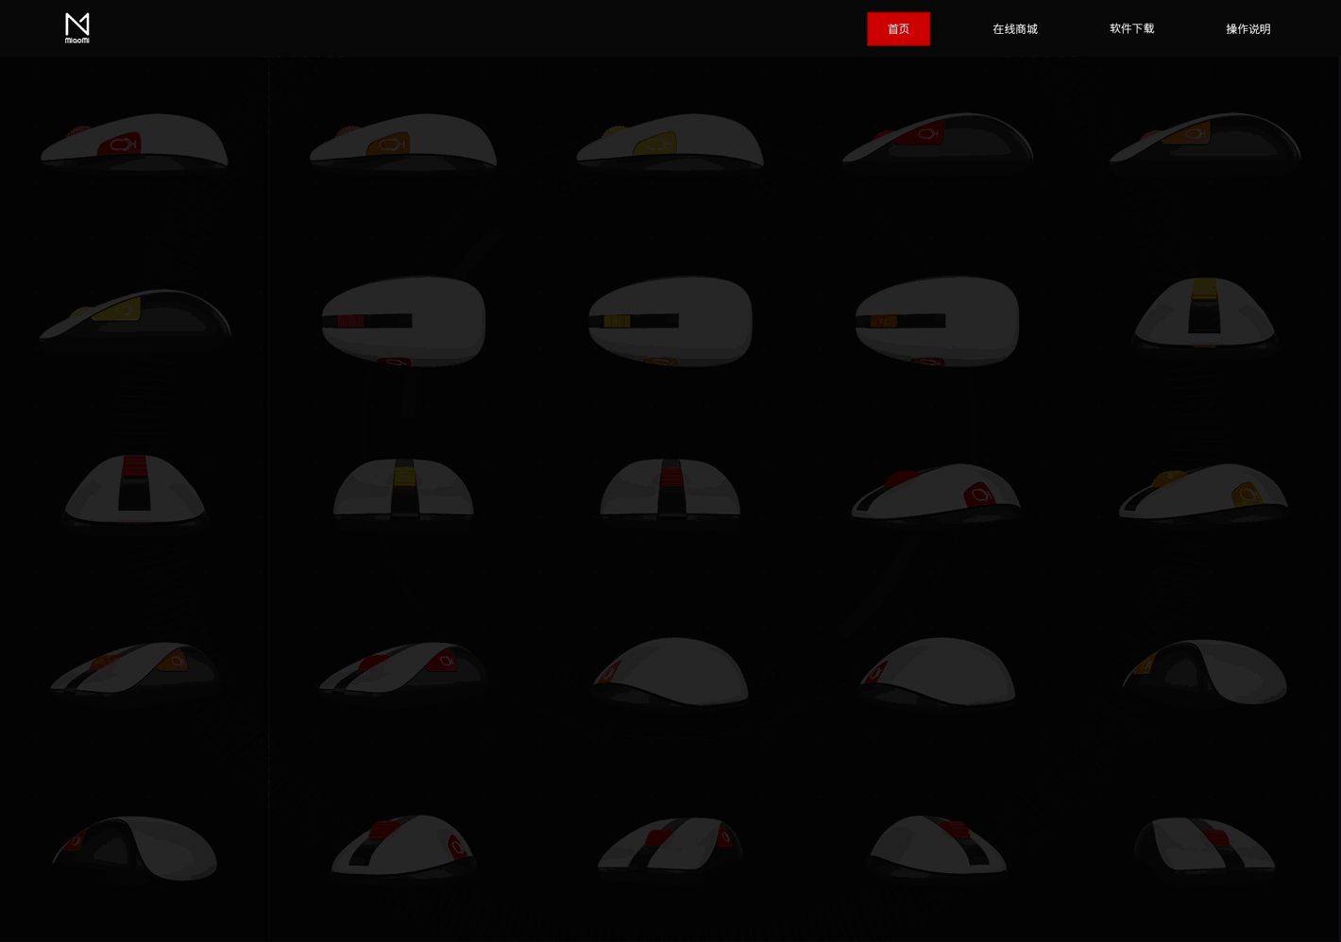Image resolution: width=1341 pixels, height=942 pixels.
Task: Select white side-view mouse with orange button
Action: point(403,143)
